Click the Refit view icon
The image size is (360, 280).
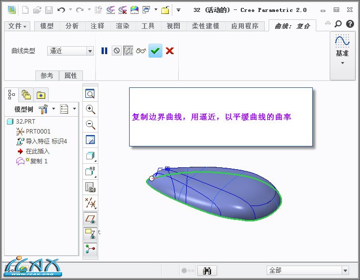(90, 94)
